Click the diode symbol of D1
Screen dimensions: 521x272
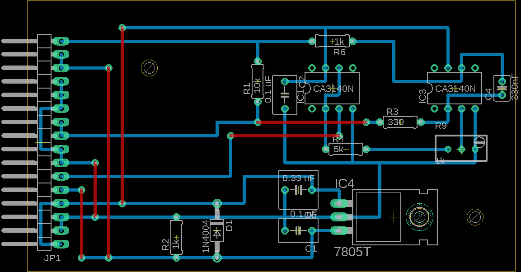pyautogui.click(x=217, y=234)
